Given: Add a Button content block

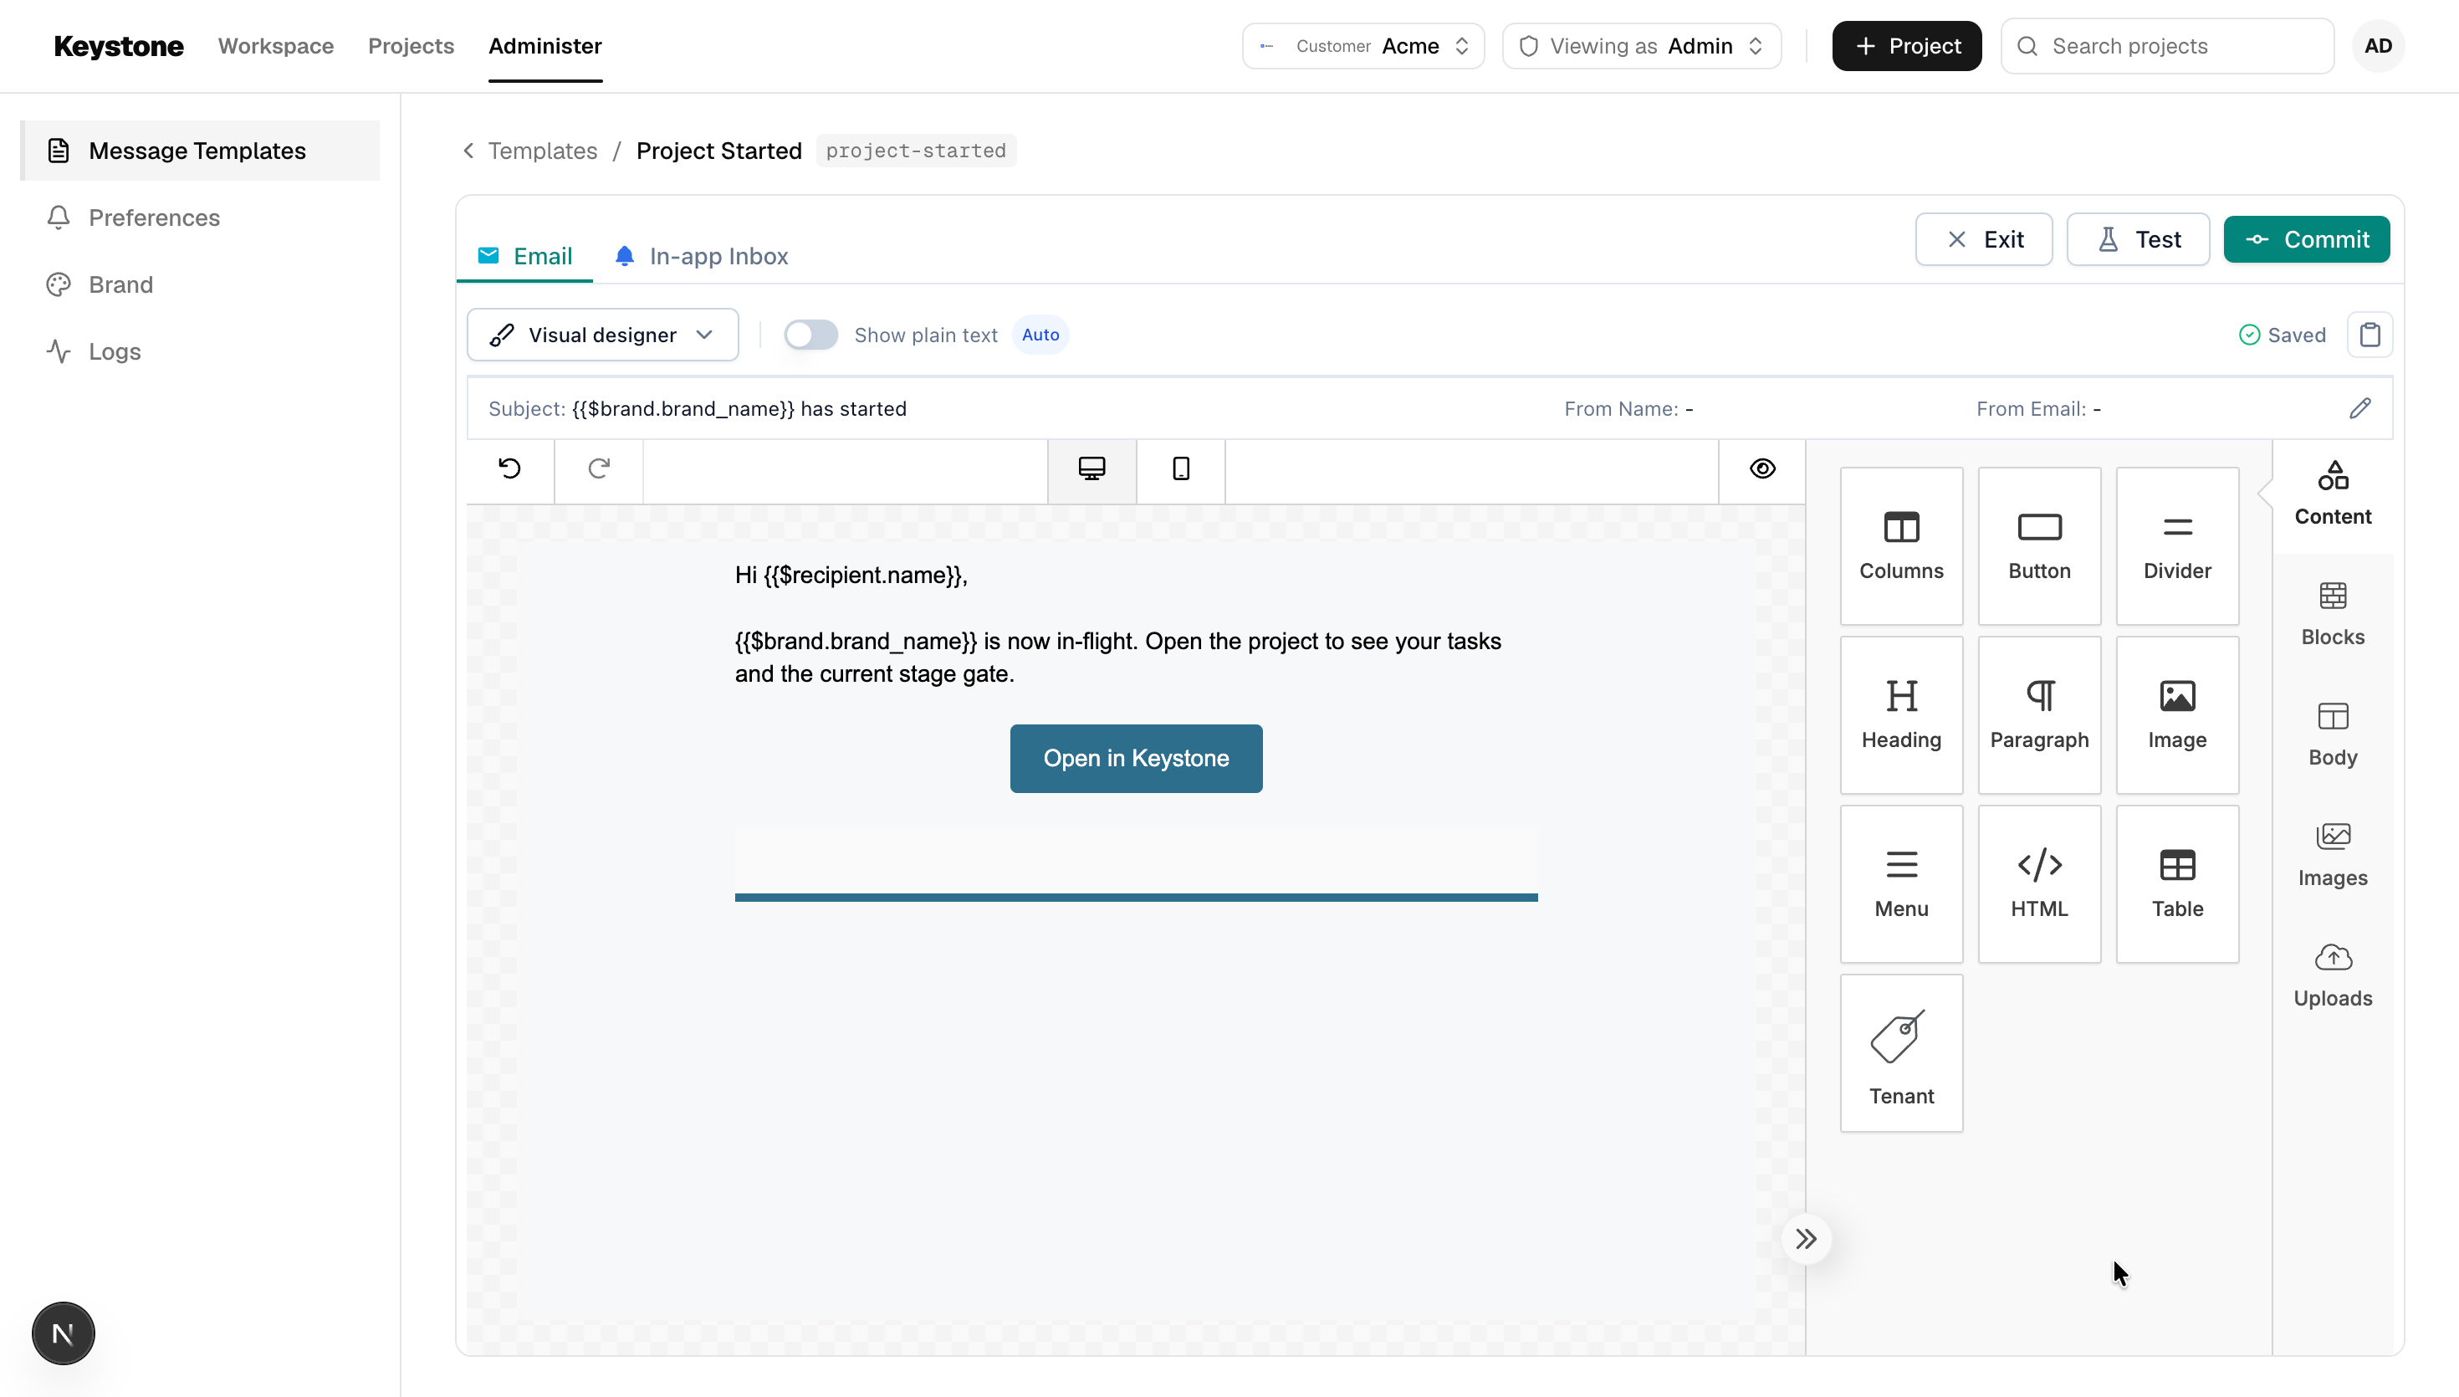Looking at the screenshot, I should coord(2039,546).
